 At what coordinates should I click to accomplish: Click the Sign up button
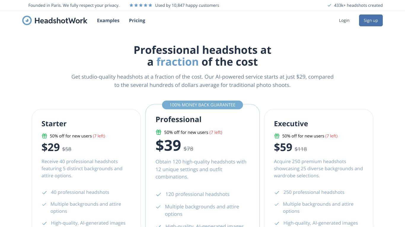pos(371,20)
